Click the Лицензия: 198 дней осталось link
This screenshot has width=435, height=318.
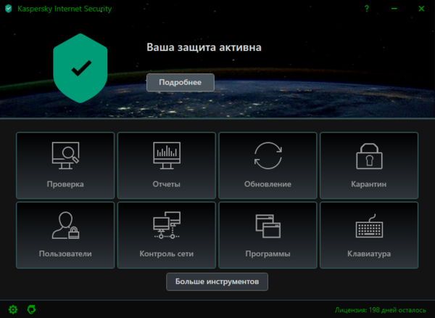point(380,310)
